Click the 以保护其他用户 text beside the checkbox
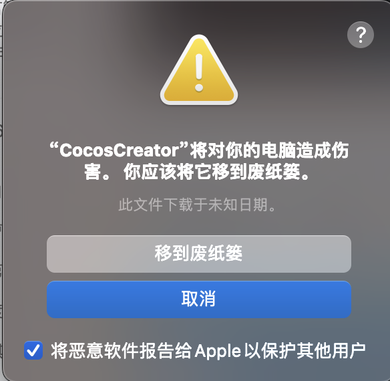This screenshot has height=381, width=390. (x=305, y=351)
